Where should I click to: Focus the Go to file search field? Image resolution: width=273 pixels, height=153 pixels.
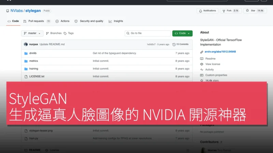[148, 33]
